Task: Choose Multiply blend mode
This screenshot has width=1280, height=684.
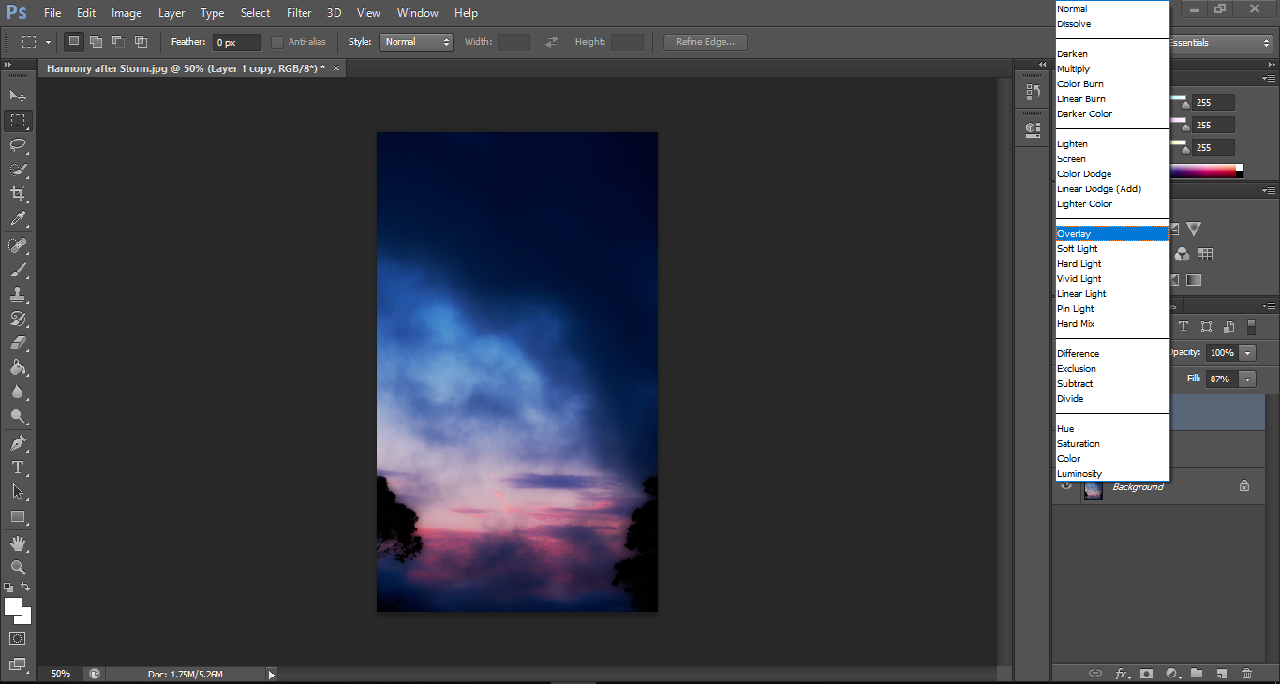Action: (x=1112, y=69)
